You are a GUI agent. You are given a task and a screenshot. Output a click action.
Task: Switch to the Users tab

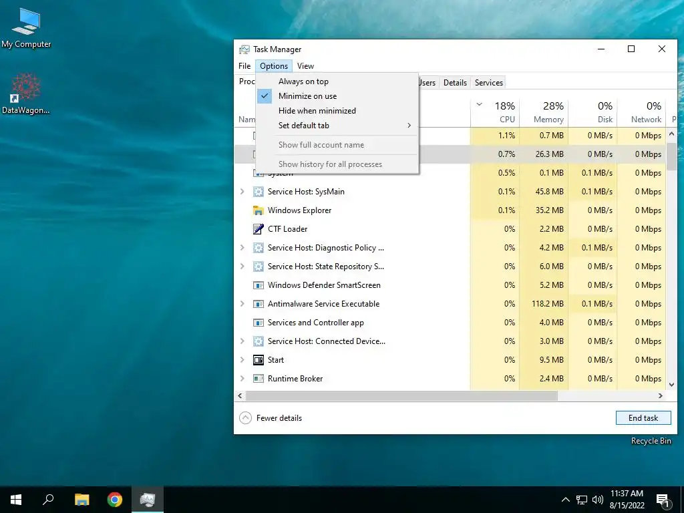[427, 82]
